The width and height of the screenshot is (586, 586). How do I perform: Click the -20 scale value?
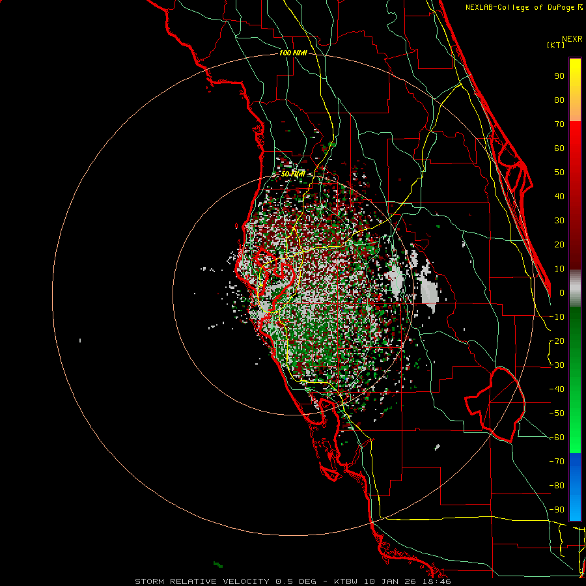click(557, 341)
